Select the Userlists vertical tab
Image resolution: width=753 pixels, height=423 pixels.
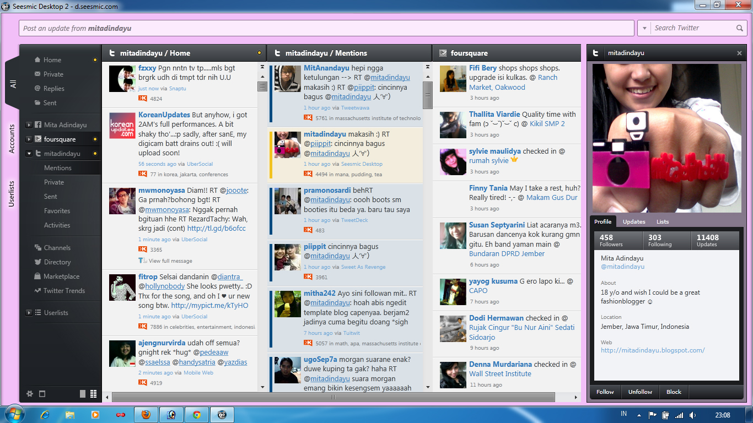[12, 194]
